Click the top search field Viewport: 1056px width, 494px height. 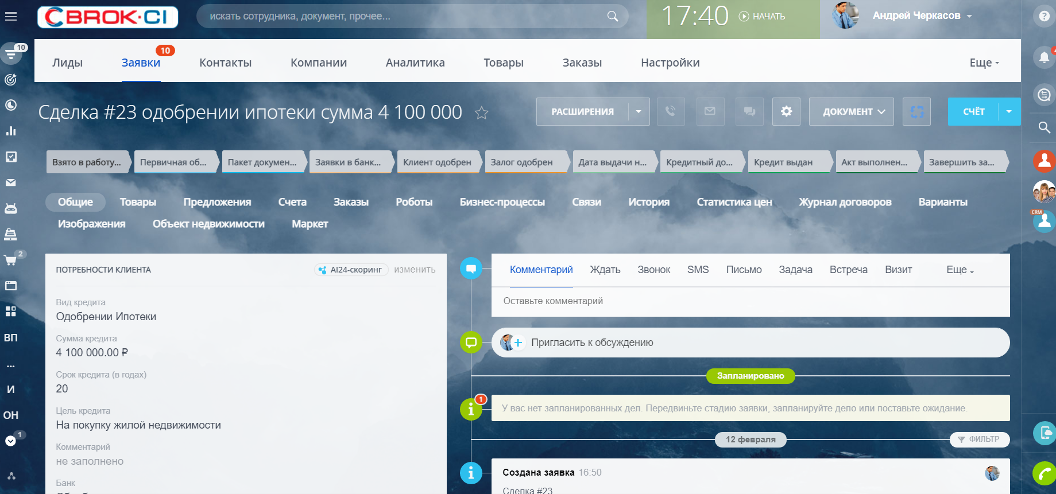pyautogui.click(x=412, y=17)
